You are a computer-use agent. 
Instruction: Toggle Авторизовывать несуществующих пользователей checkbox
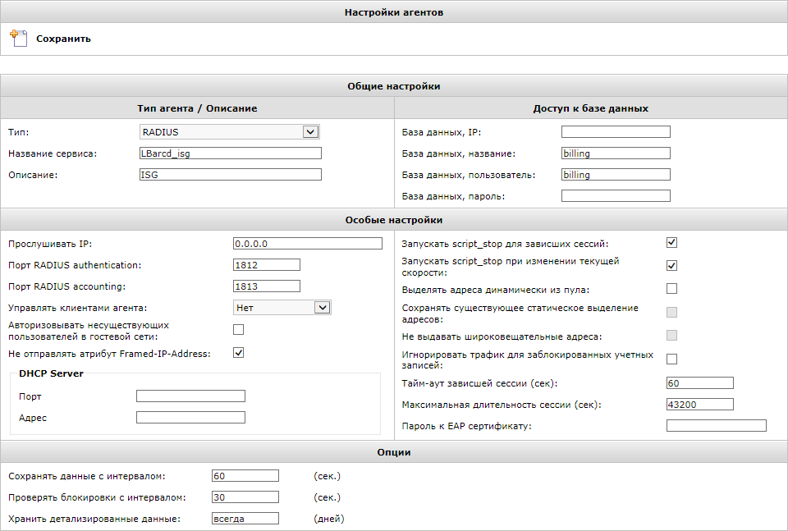[239, 330]
